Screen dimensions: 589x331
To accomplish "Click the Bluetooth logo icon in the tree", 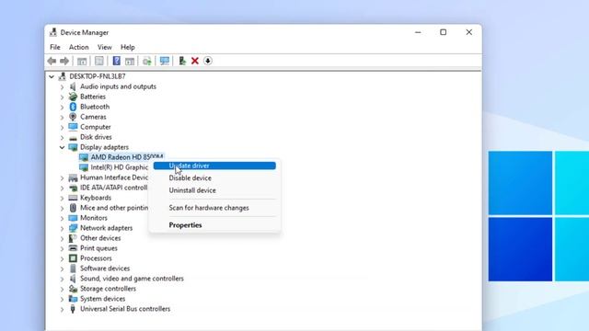I will click(73, 107).
